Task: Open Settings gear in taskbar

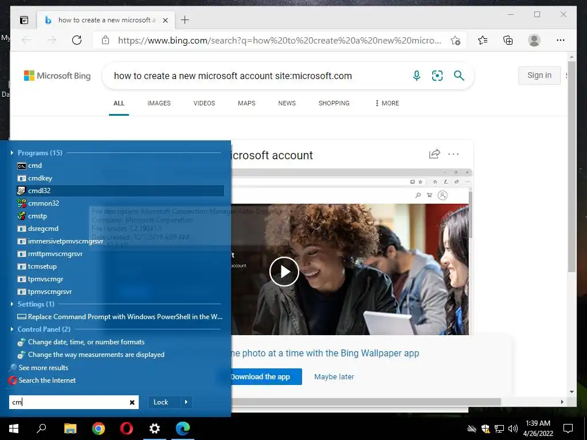Action: pos(155,429)
